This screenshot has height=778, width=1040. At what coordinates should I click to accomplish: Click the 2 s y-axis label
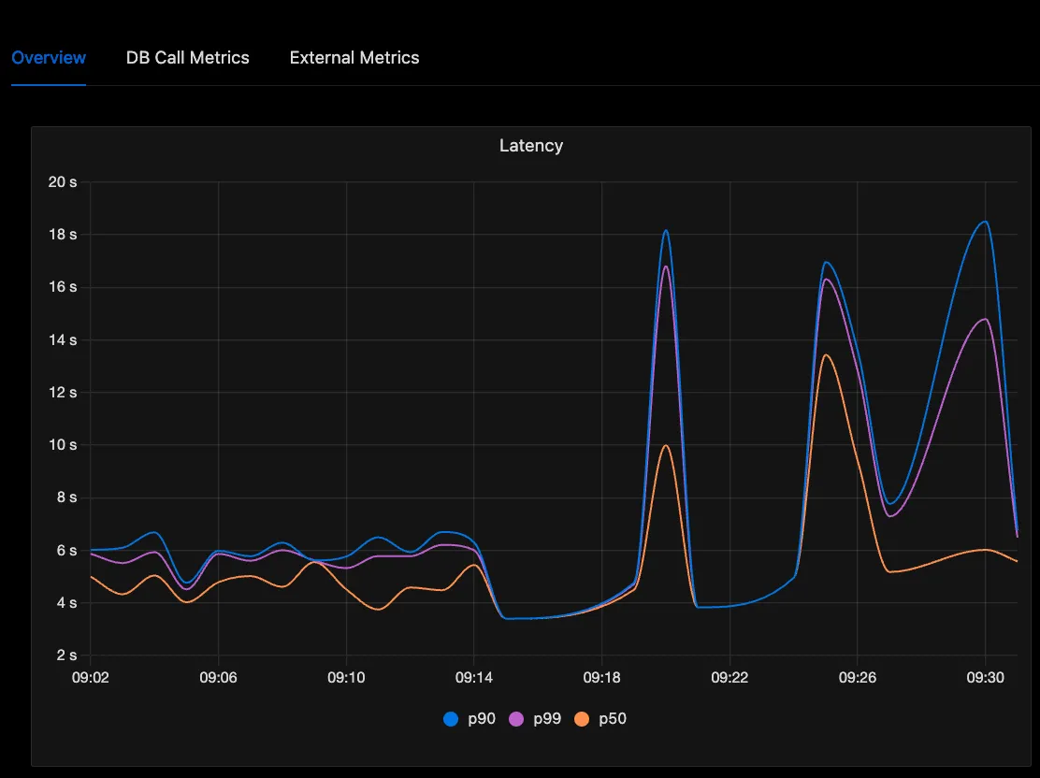pos(66,656)
